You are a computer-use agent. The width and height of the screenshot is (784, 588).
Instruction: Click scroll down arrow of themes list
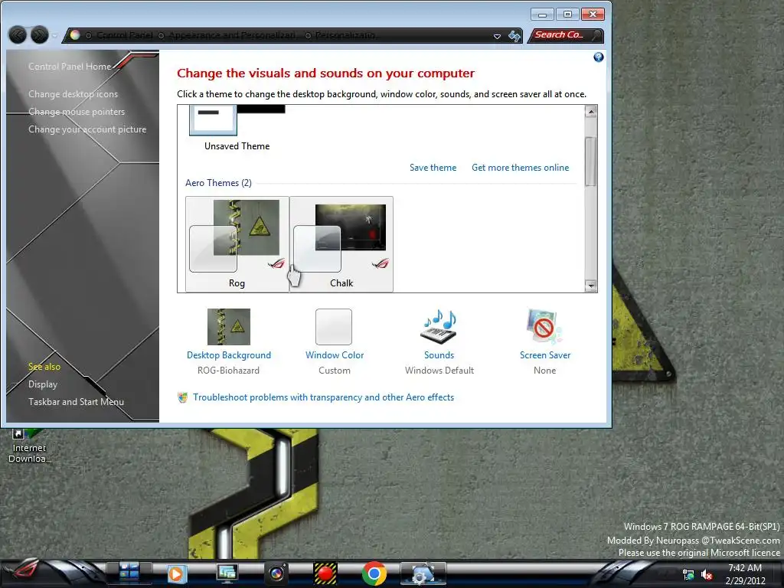(590, 286)
